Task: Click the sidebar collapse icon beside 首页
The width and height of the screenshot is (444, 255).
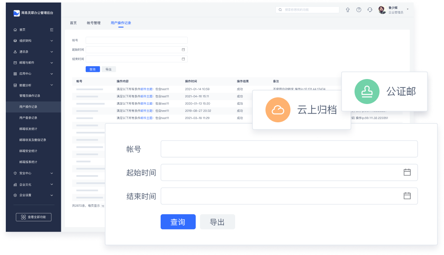Action: coord(52,30)
